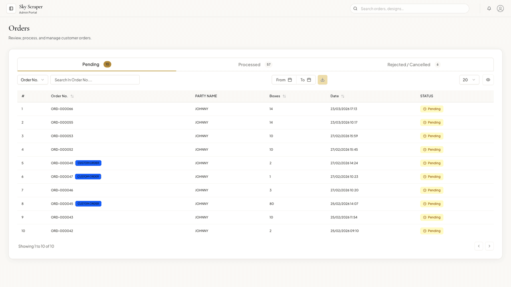Screen dimensions: 511x287
Task: Go to next page arrow
Action: [489, 246]
